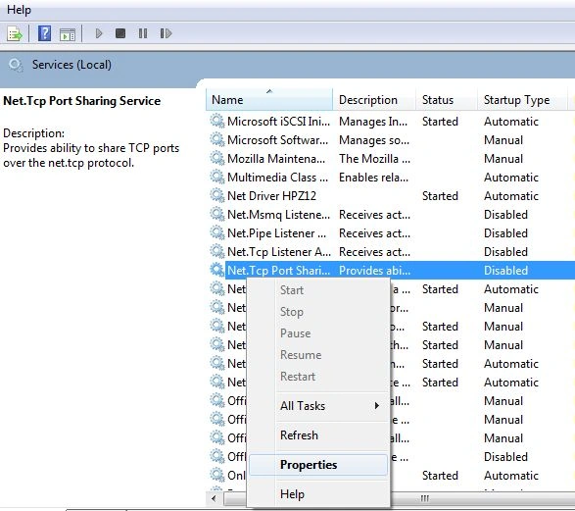Open the Help menu in menu bar
This screenshot has width=575, height=511.
click(19, 10)
